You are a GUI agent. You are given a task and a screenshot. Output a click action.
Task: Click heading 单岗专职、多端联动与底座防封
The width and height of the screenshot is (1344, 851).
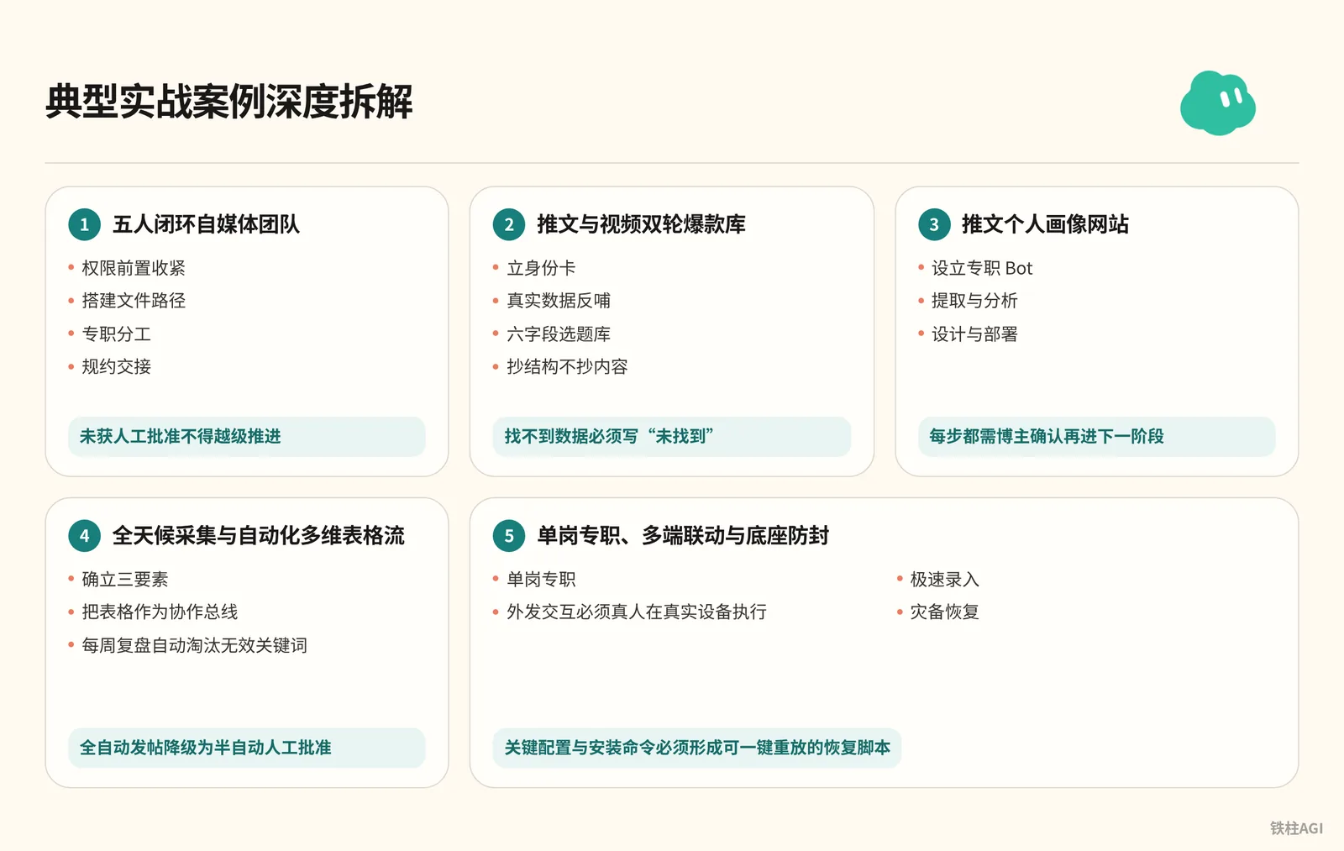click(x=683, y=536)
